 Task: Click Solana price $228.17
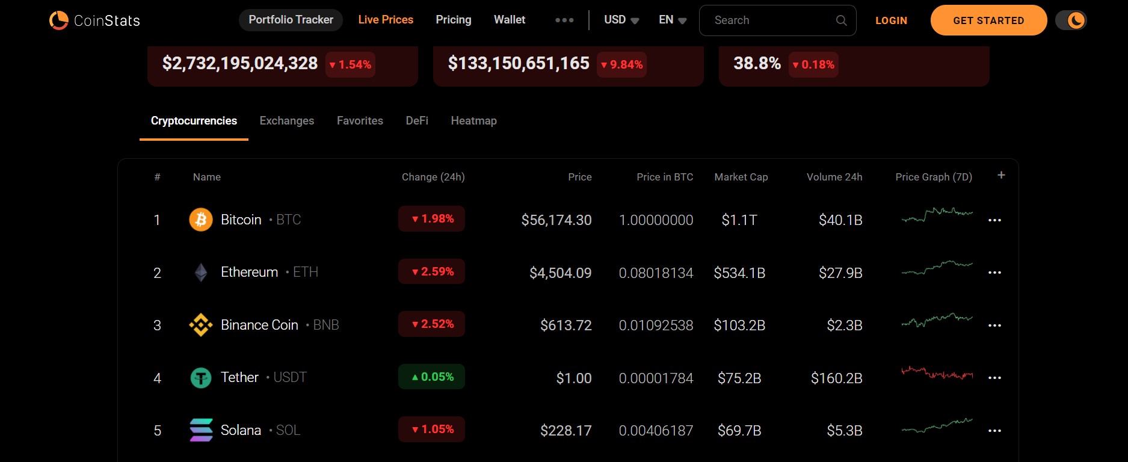click(566, 431)
